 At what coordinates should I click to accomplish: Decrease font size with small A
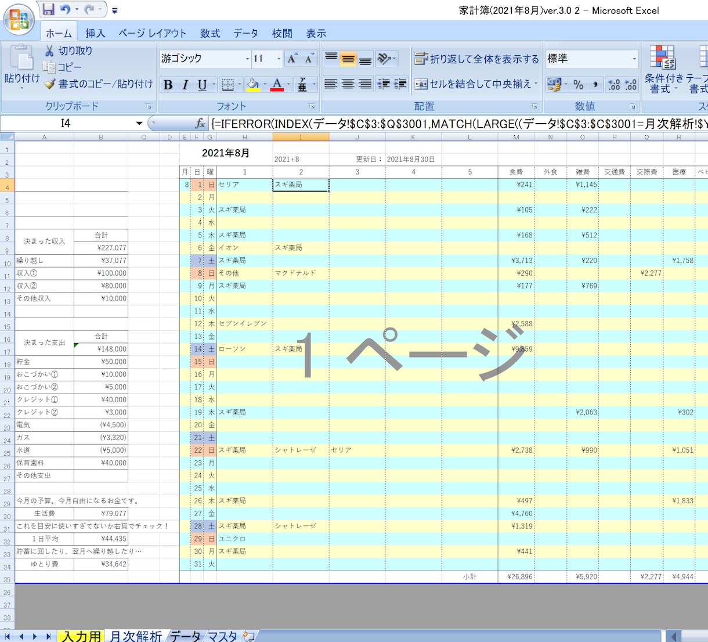(309, 59)
